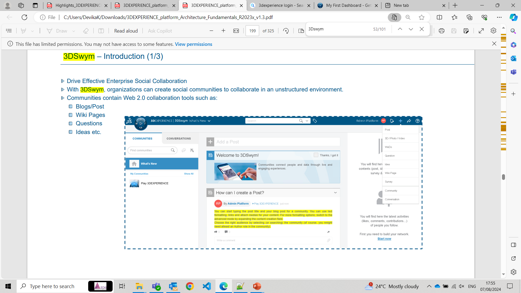Select the Erase tool icon
521x293 pixels.
tap(86, 31)
